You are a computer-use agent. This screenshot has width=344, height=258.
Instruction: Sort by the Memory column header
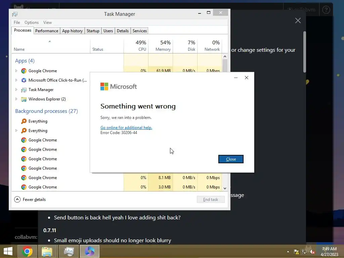[161, 46]
